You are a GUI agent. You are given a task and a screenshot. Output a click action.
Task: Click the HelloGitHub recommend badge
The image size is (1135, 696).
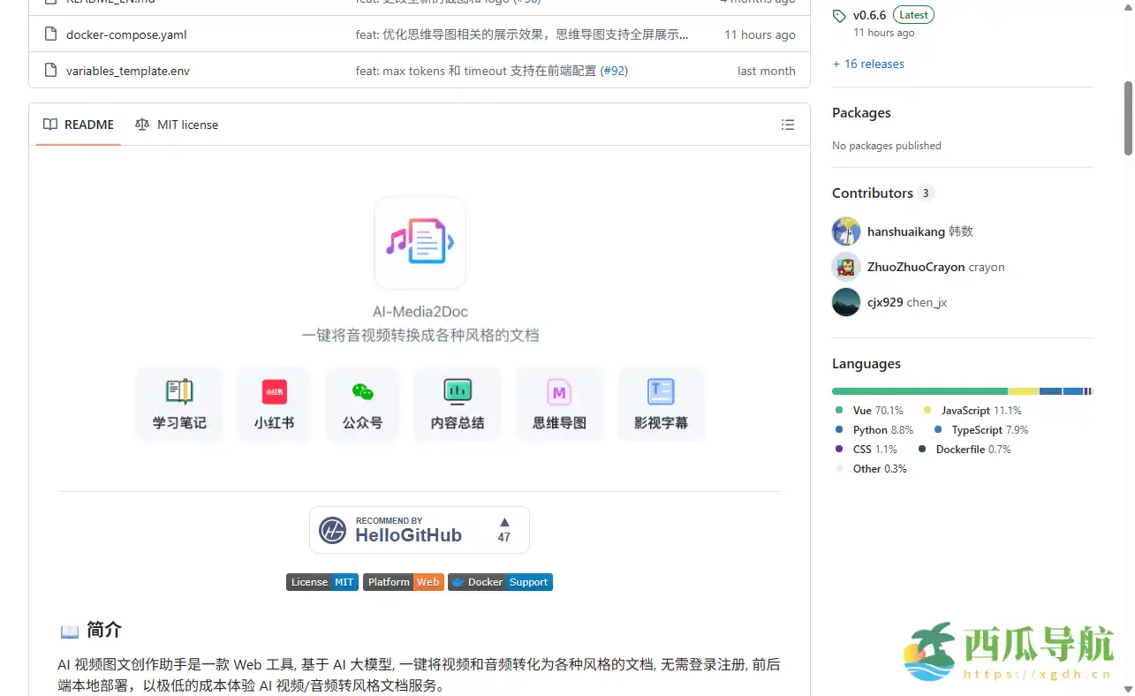click(420, 530)
